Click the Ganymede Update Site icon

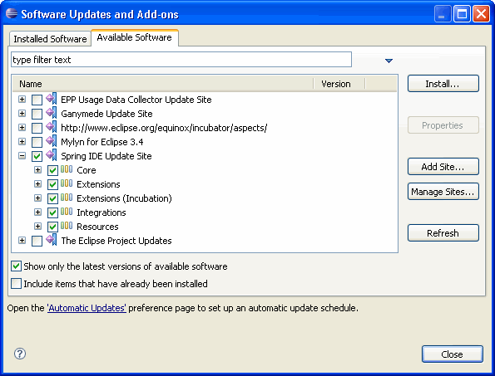pyautogui.click(x=52, y=113)
